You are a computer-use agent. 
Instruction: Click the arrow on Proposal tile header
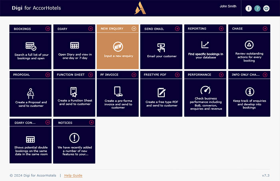(48, 75)
